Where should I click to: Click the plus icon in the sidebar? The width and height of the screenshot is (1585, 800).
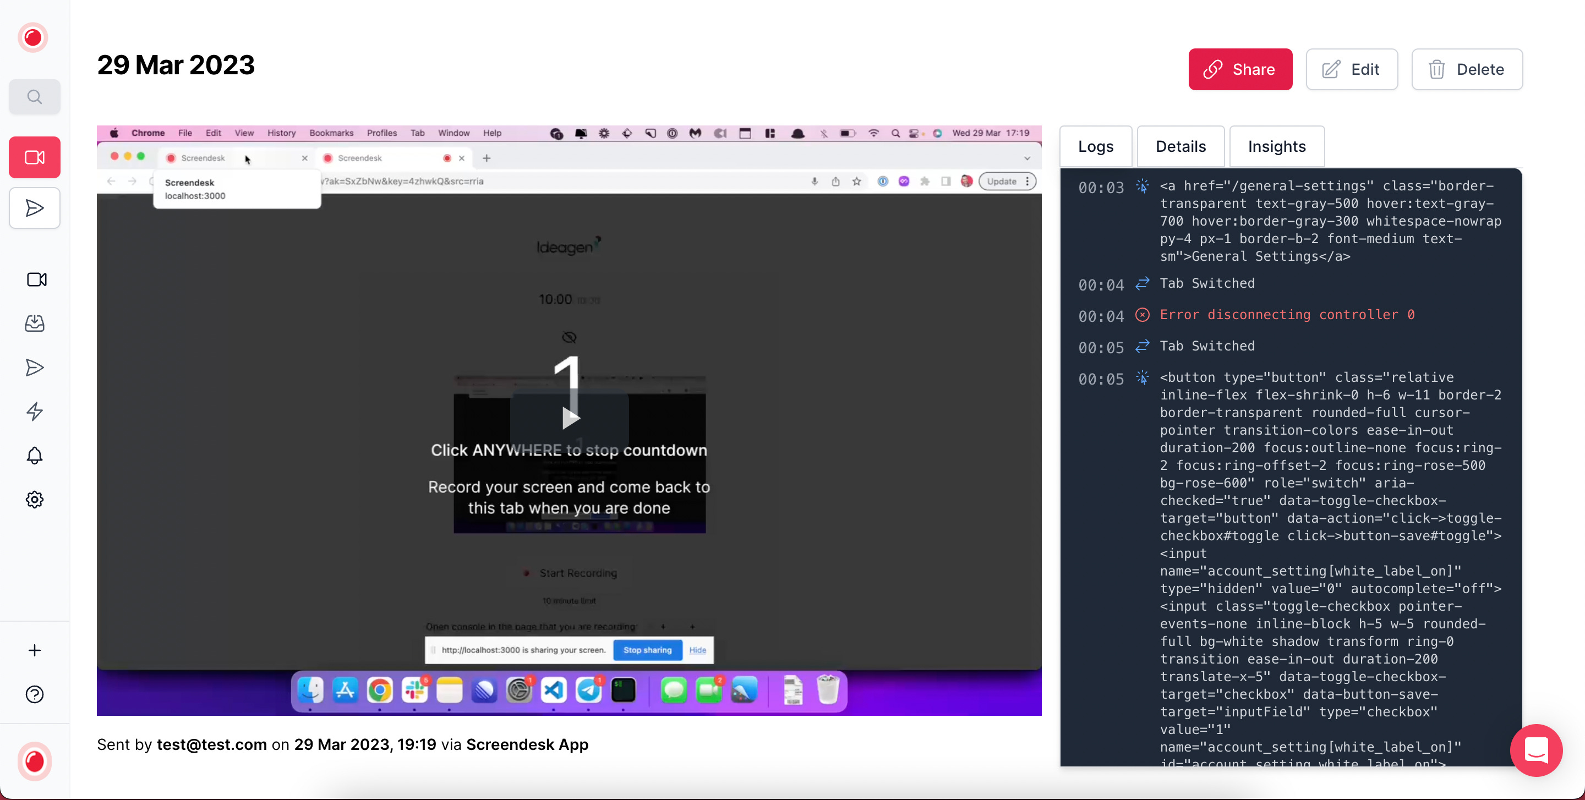[35, 650]
